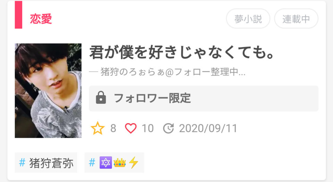
Task: Click the favorites count 8
Action: tap(113, 128)
